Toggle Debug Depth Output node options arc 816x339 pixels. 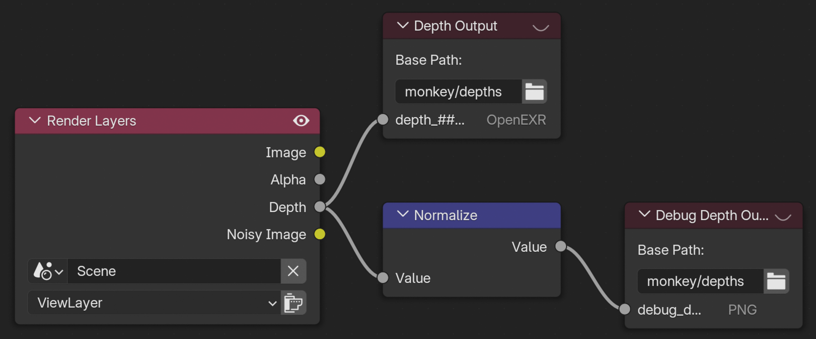[x=783, y=217]
